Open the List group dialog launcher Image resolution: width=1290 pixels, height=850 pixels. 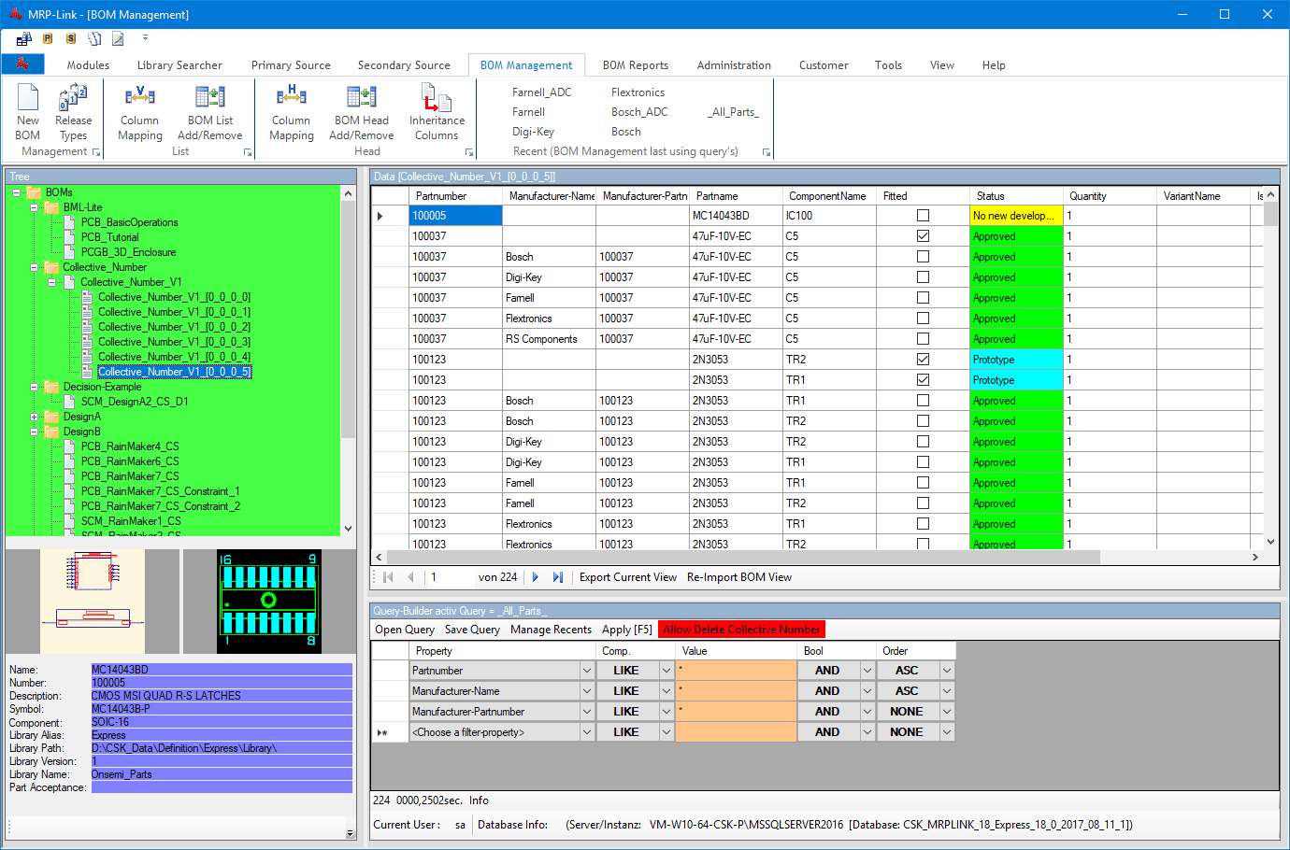point(248,152)
